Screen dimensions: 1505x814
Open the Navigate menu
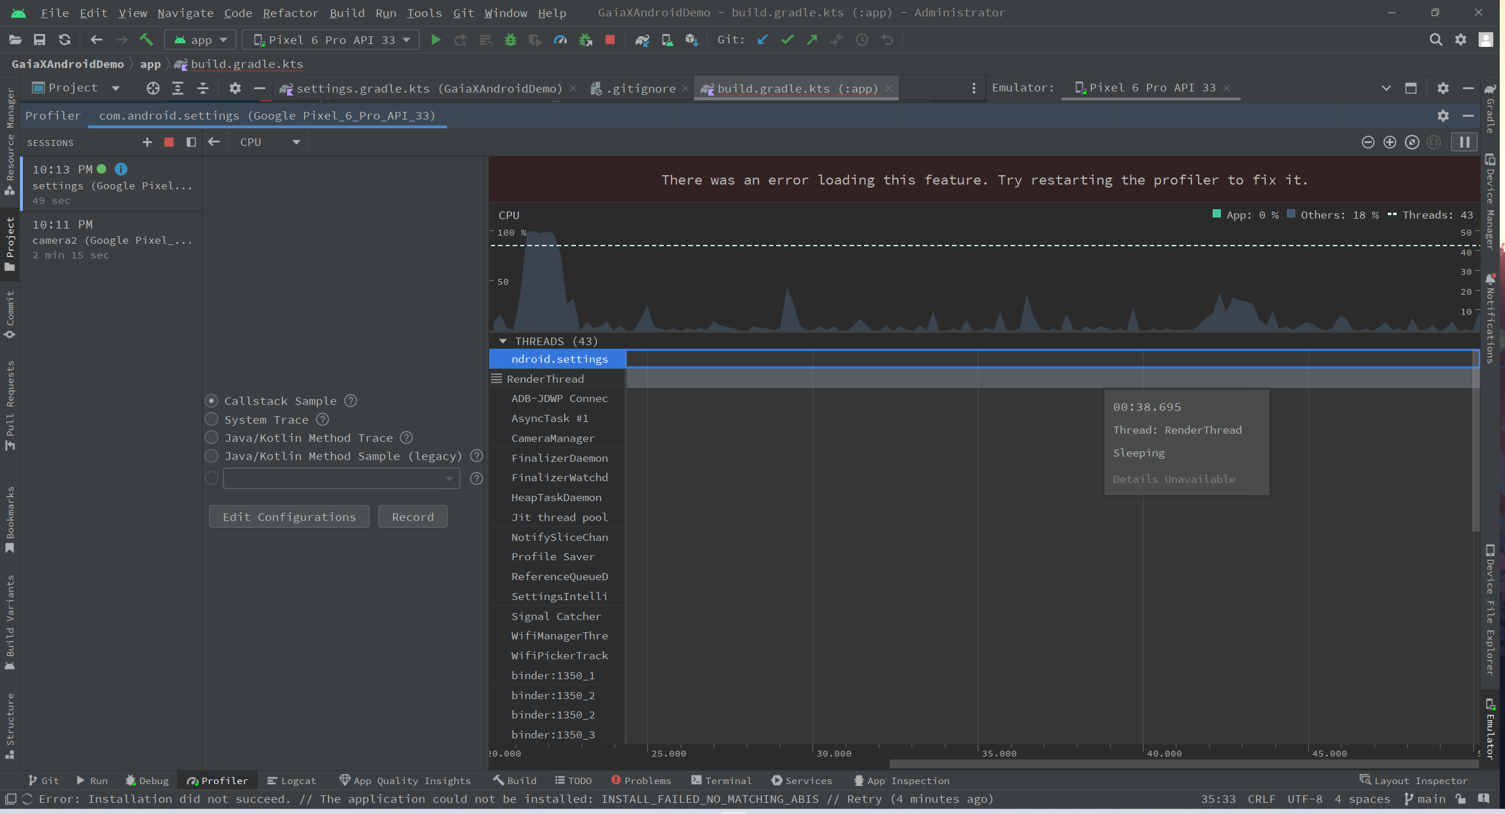[185, 13]
